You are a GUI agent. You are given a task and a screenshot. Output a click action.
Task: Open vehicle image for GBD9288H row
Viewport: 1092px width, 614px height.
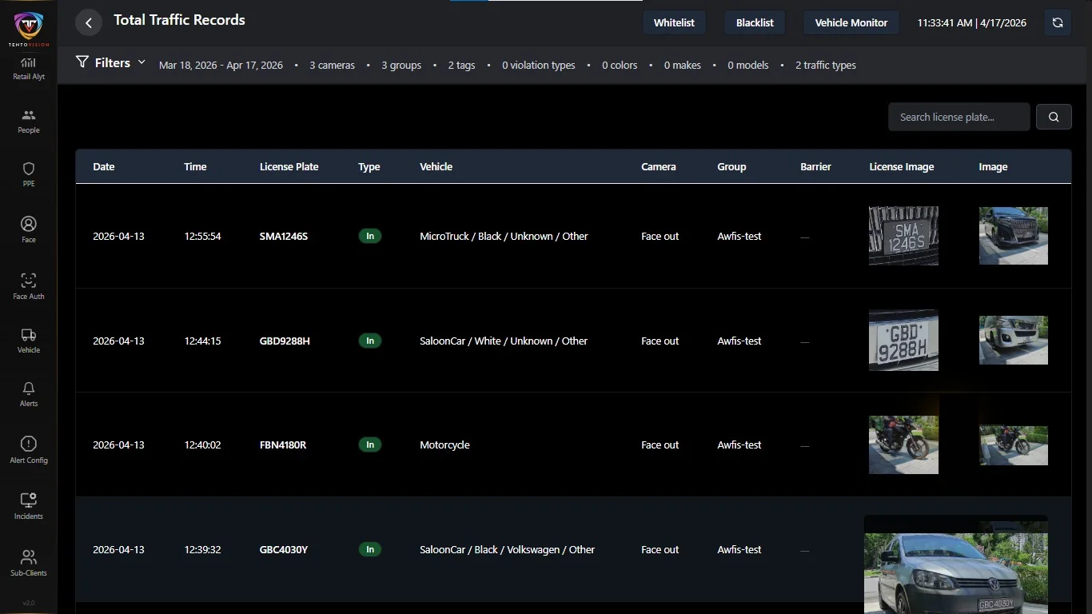point(1014,341)
